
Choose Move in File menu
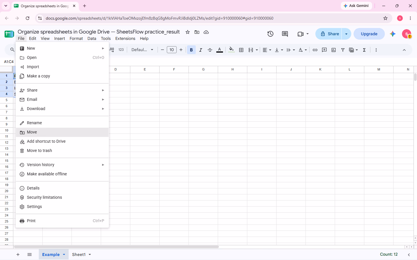(62, 132)
